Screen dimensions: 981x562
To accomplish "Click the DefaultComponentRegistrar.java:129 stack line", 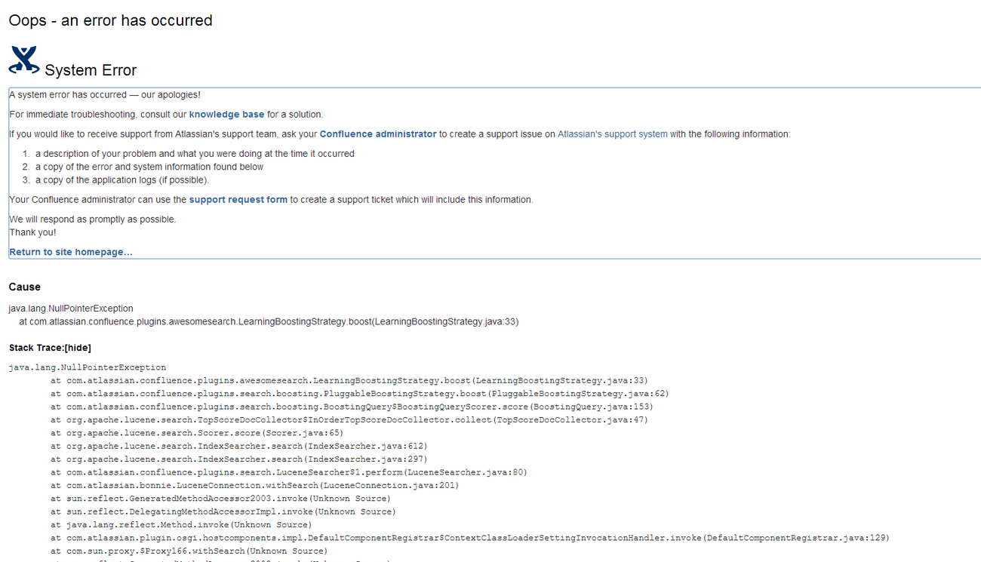I will [x=470, y=538].
